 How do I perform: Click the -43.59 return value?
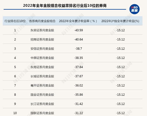coord(79,30)
